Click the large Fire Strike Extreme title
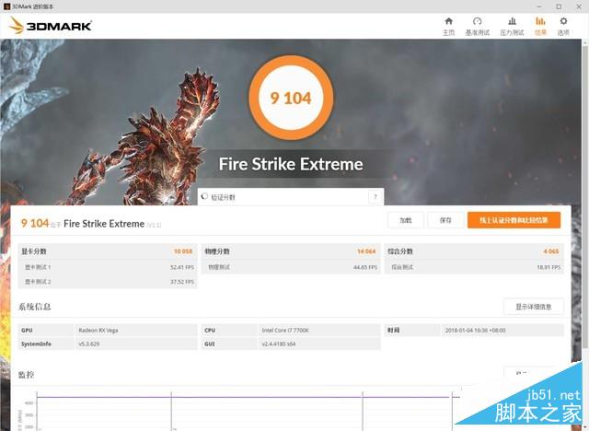 291,164
